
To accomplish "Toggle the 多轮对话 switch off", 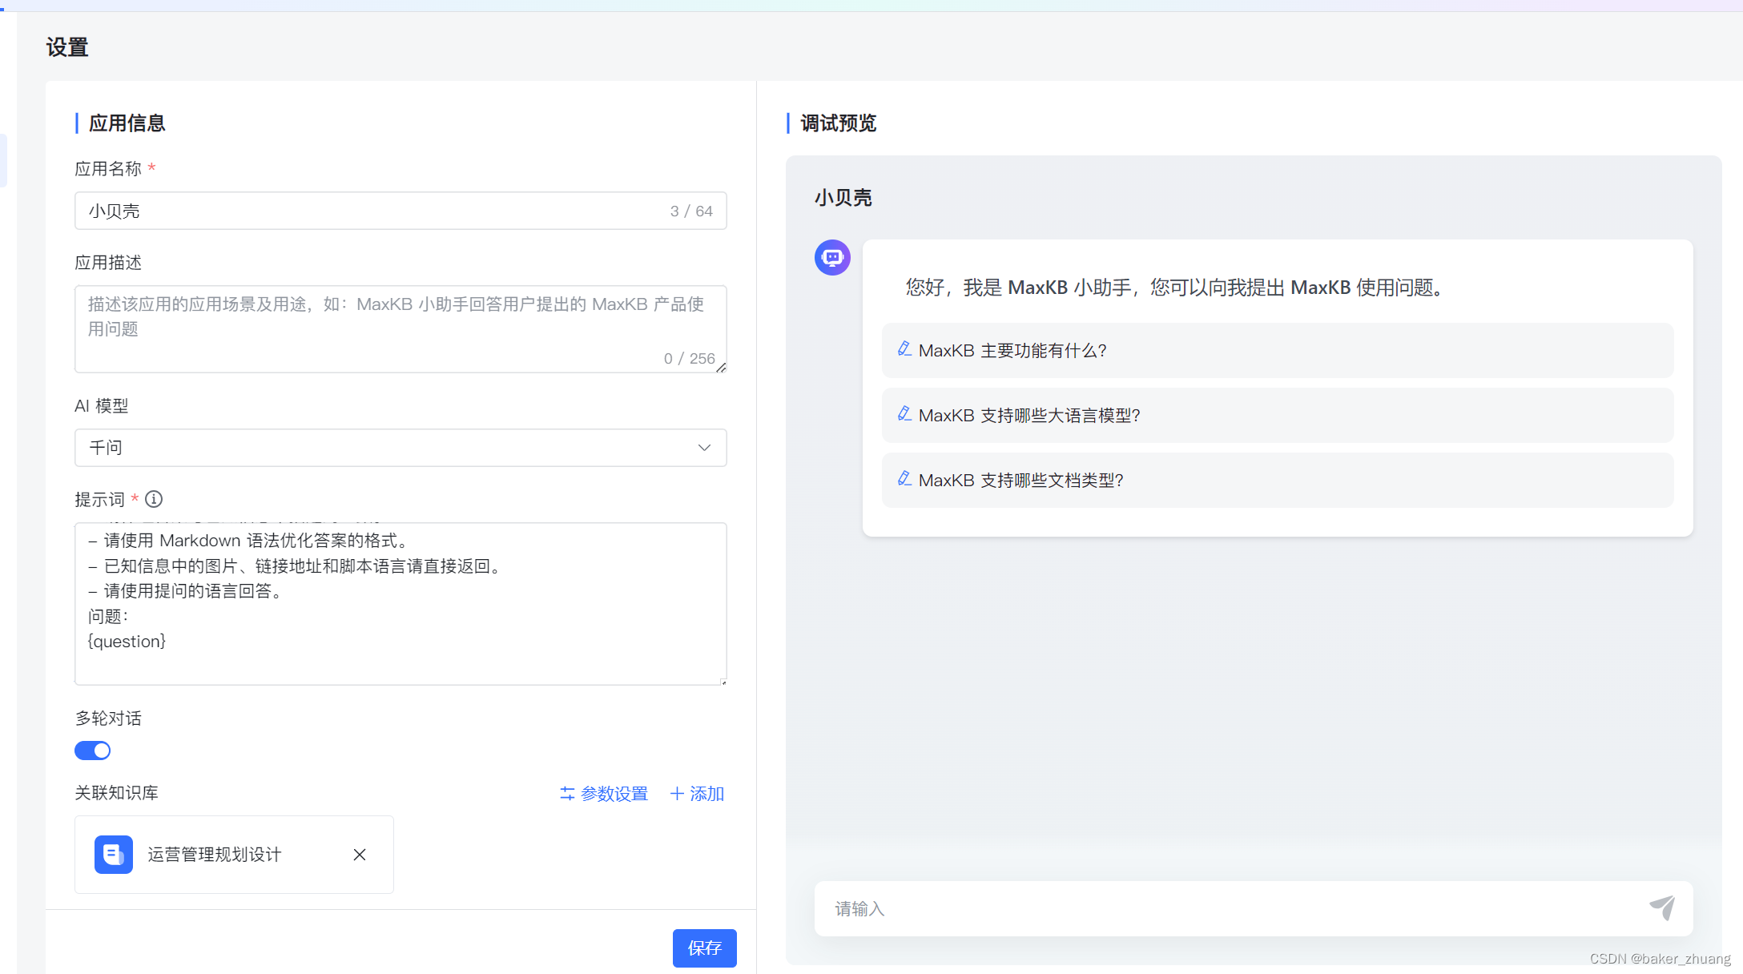I will pyautogui.click(x=93, y=751).
